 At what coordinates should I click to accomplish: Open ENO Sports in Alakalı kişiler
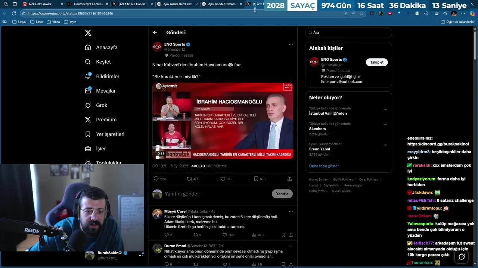(x=331, y=60)
